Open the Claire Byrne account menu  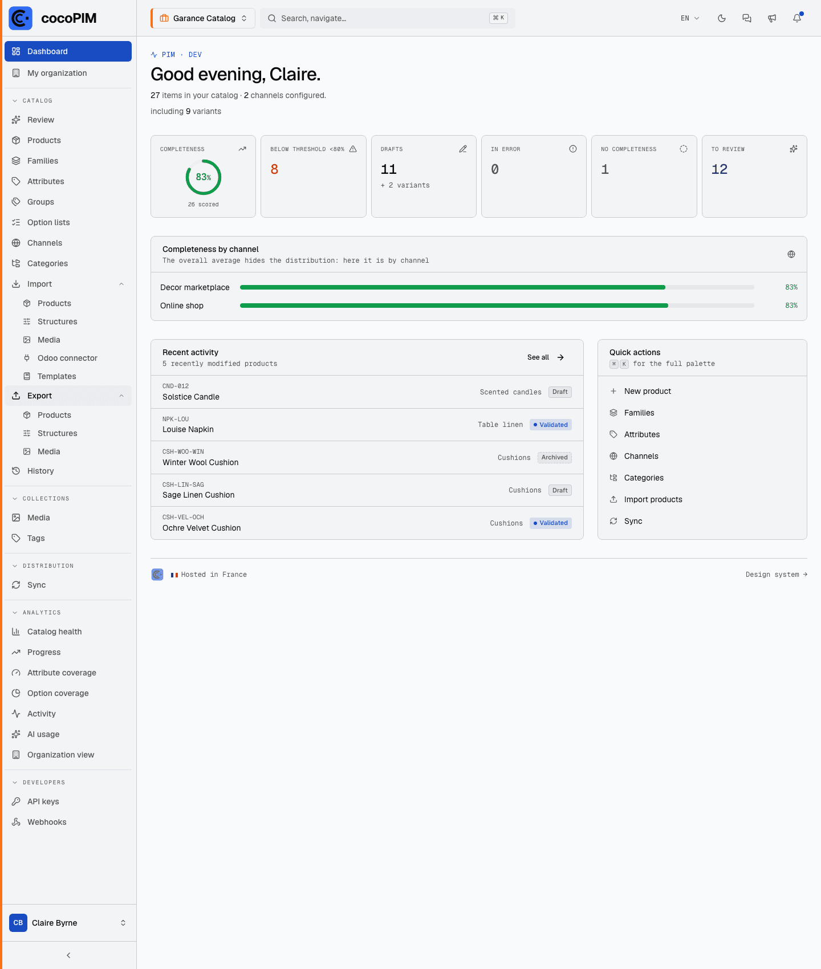pos(68,923)
